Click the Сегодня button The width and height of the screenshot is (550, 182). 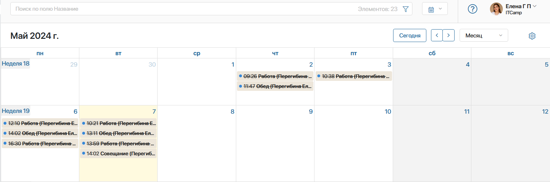click(x=410, y=35)
